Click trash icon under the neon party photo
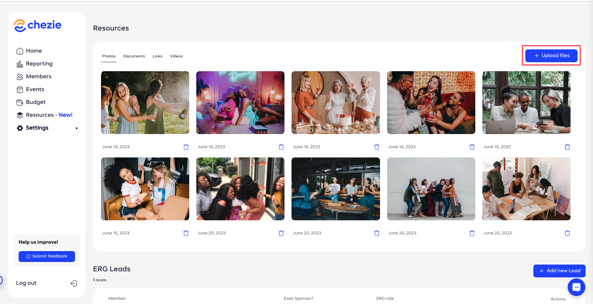Screen dimensions: 593x304 pos(281,147)
